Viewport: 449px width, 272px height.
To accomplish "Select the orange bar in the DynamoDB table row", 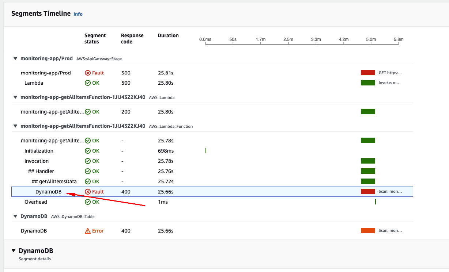I will point(368,230).
